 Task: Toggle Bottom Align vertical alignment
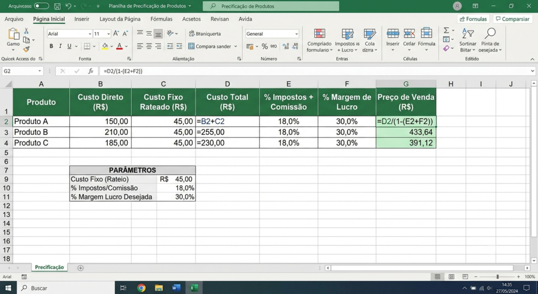click(158, 34)
